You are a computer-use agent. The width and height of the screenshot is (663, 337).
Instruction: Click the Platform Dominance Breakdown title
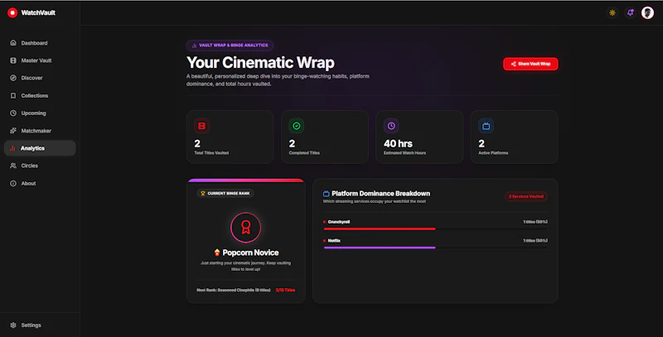coord(380,194)
